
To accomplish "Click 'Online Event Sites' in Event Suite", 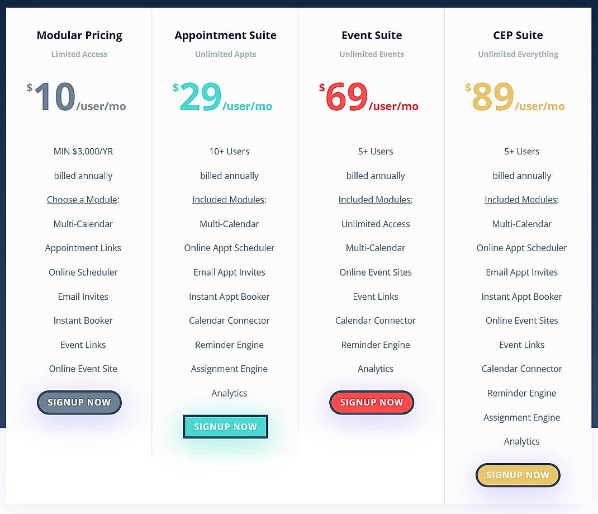I will tap(375, 272).
